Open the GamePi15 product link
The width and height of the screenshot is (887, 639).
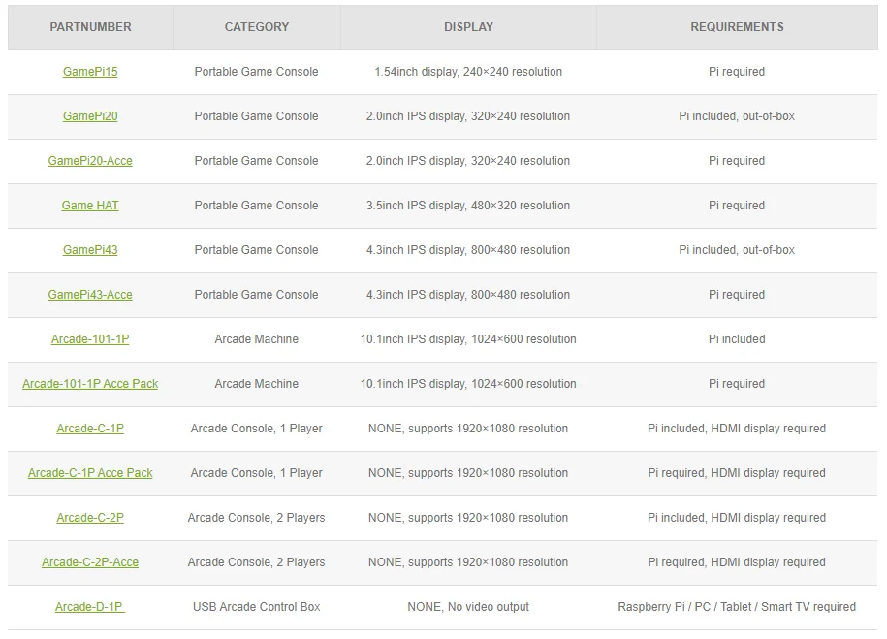tap(90, 72)
